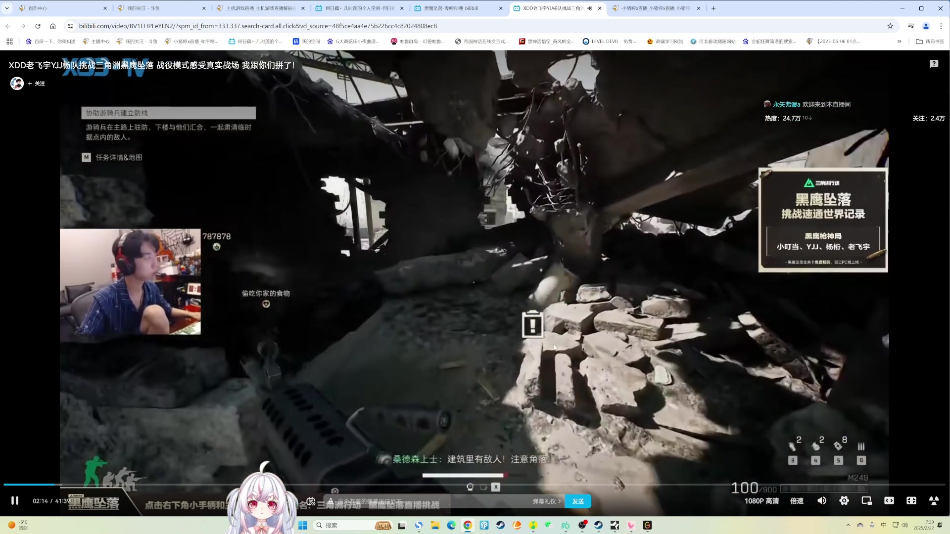Open the uploader's avatar profile
Viewport: 950px width, 534px height.
pos(17,84)
